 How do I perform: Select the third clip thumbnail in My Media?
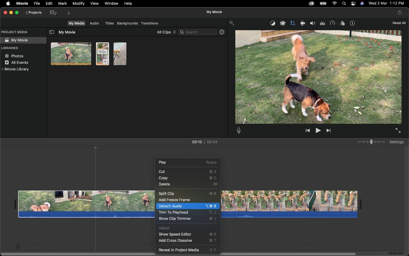120,54
